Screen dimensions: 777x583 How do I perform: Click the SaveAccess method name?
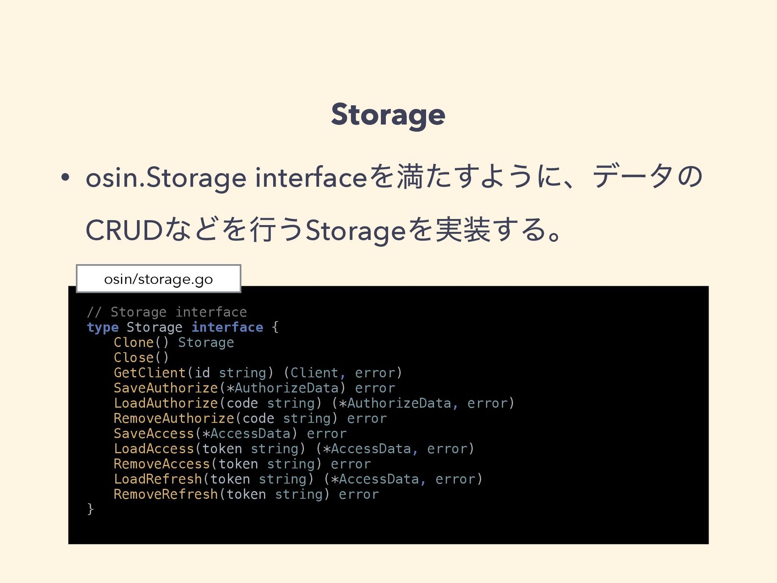coord(154,434)
